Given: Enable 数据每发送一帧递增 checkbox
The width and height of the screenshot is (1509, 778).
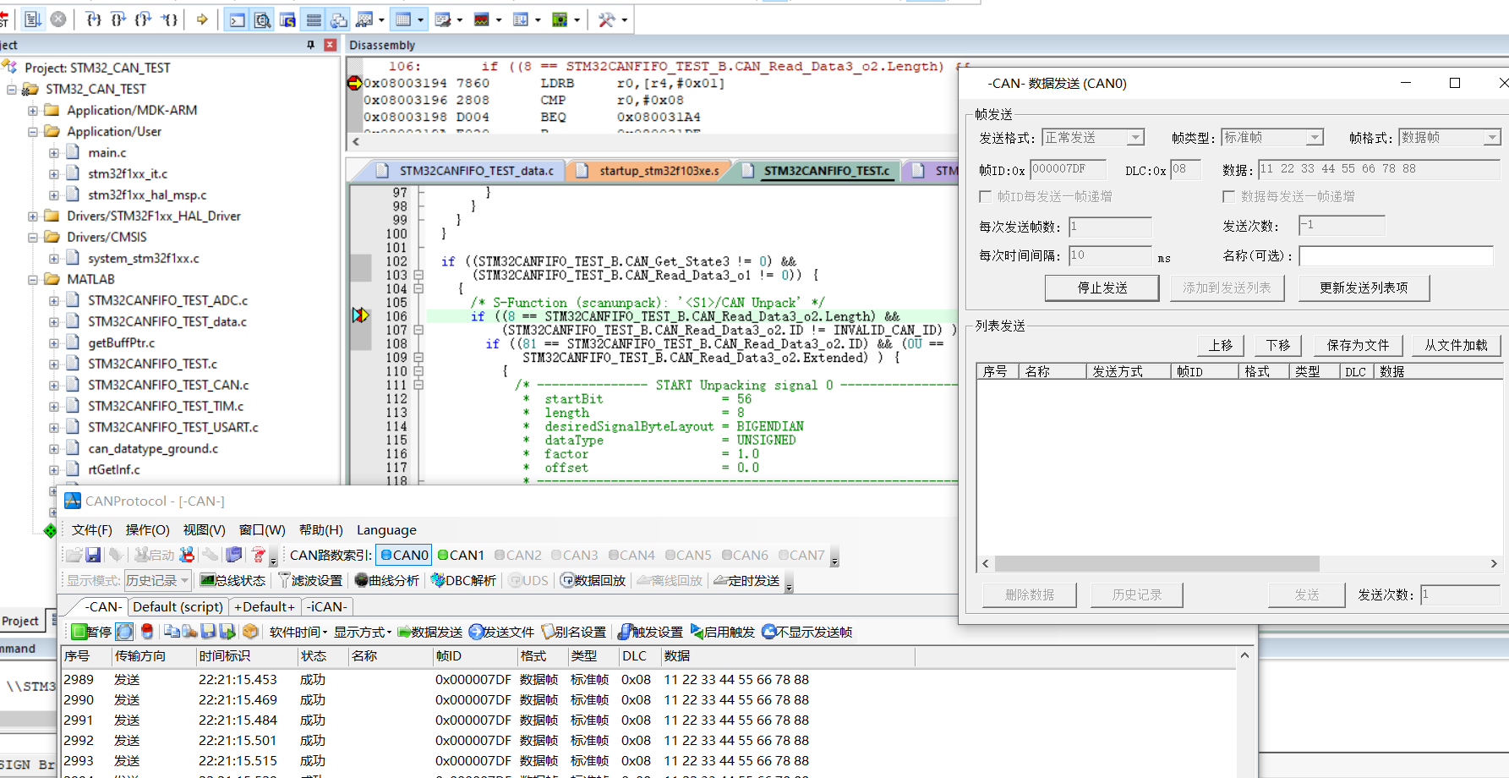Looking at the screenshot, I should pyautogui.click(x=1228, y=196).
